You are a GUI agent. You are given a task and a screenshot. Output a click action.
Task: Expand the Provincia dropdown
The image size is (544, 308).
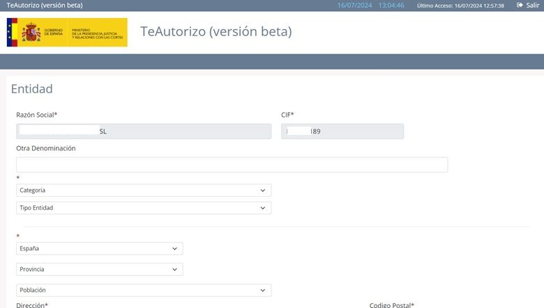(99, 269)
